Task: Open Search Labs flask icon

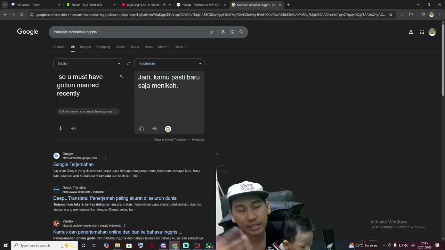Action: point(411,32)
